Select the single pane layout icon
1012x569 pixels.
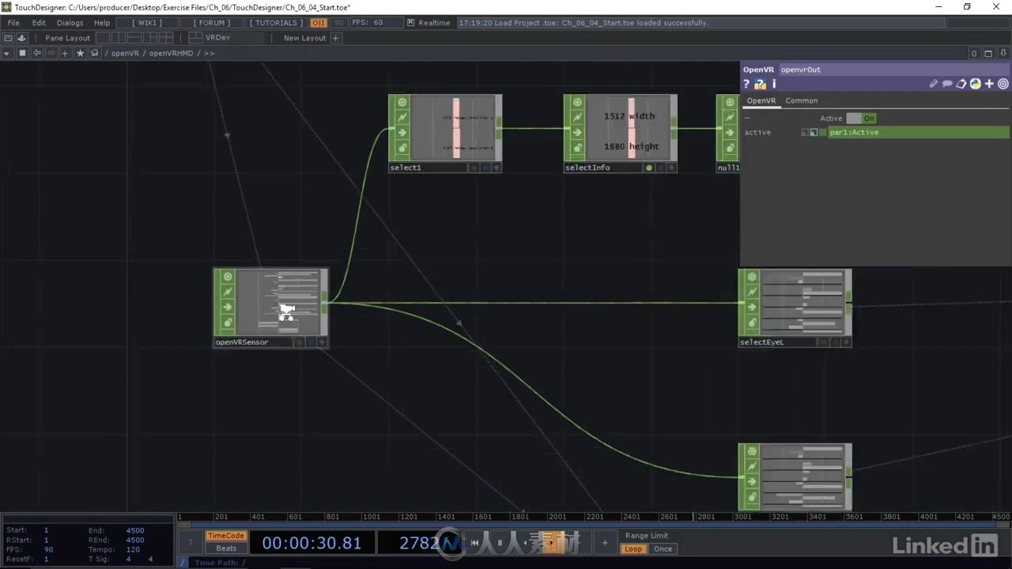[x=103, y=38]
